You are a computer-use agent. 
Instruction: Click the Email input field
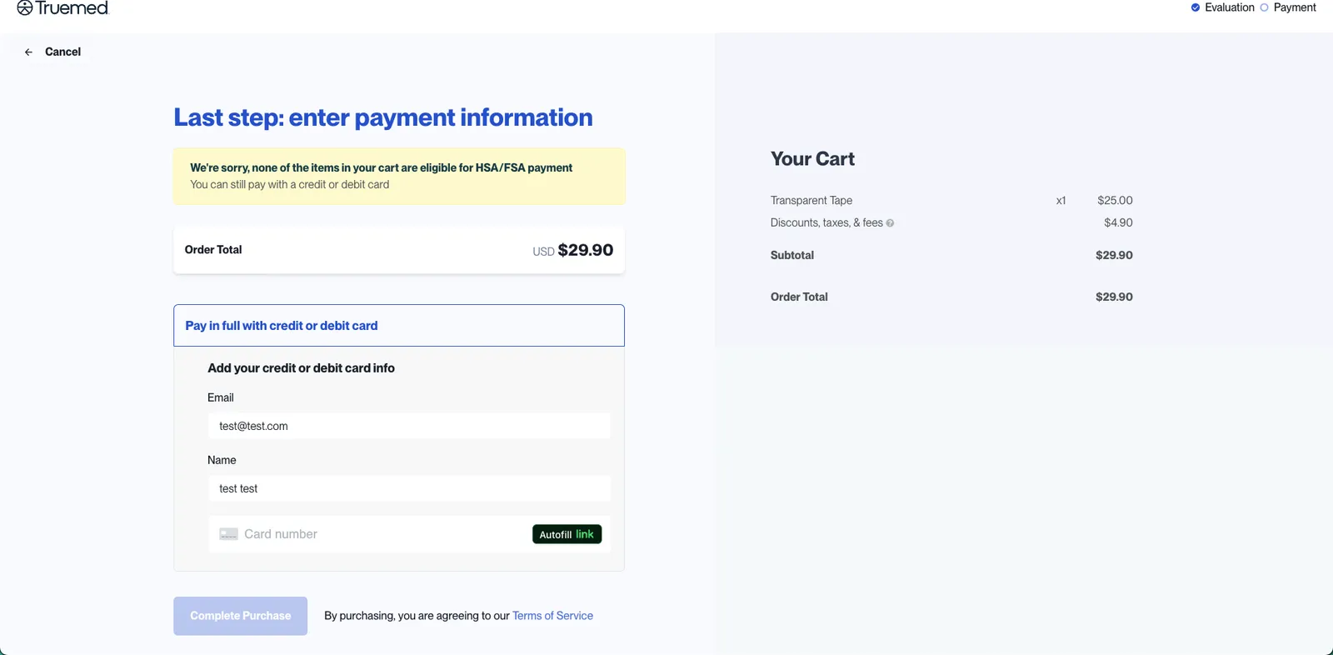[409, 426]
